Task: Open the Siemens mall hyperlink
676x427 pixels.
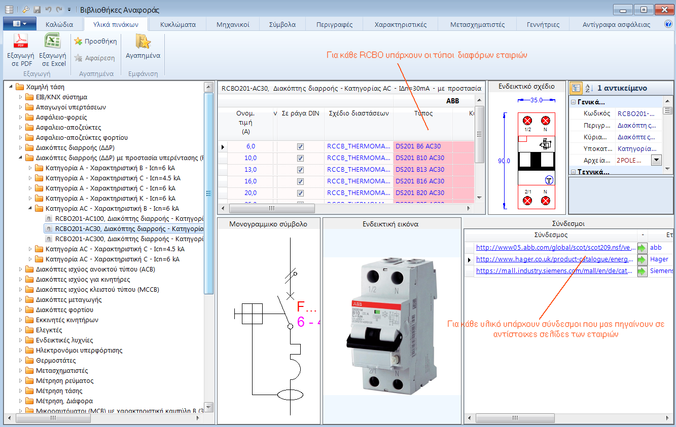Action: pyautogui.click(x=554, y=271)
